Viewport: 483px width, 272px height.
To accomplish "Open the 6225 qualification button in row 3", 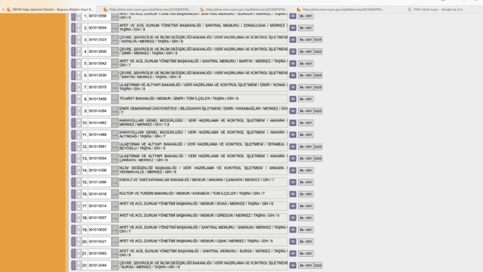I will 318,40.
